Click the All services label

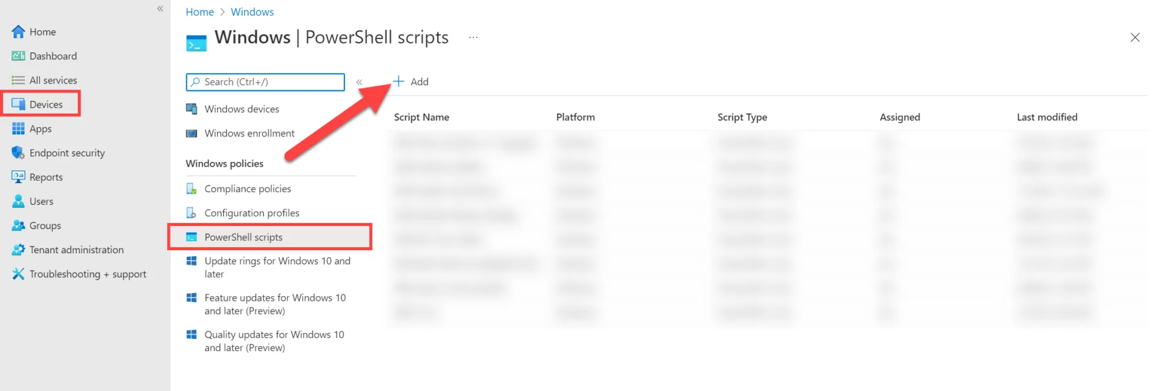53,80
